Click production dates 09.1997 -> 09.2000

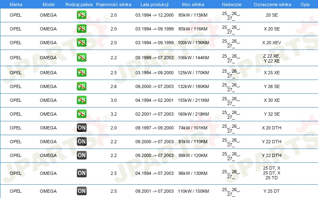point(155,128)
